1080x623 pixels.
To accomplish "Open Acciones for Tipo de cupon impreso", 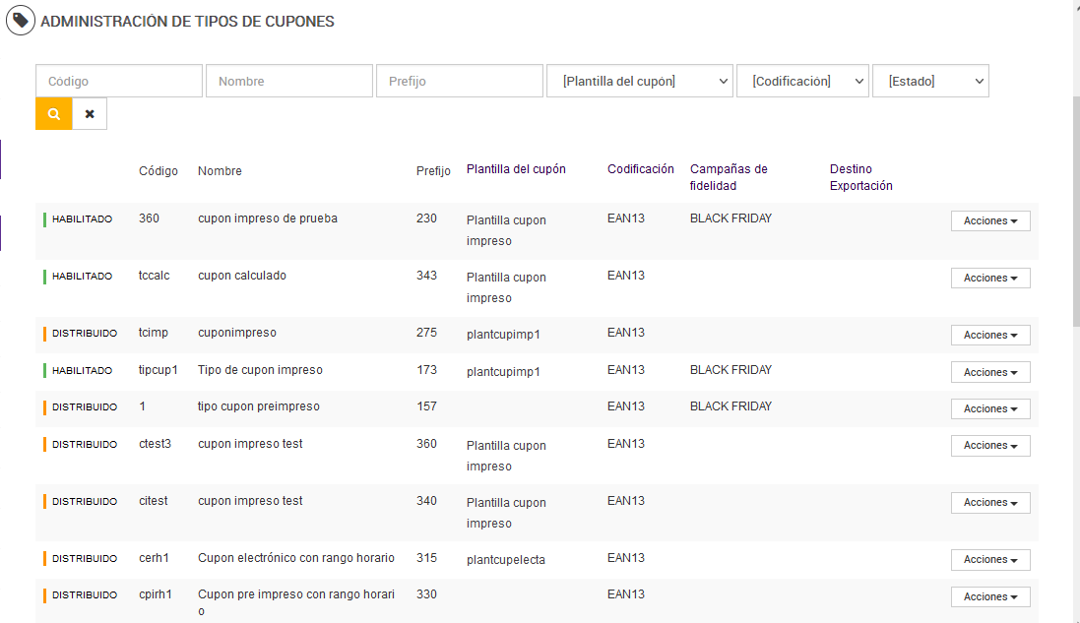I will click(990, 373).
